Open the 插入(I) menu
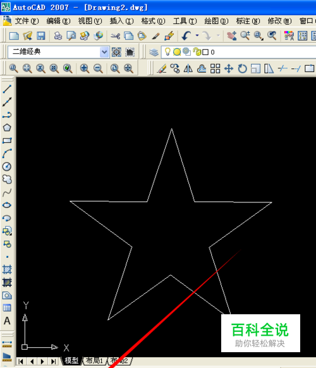The width and height of the screenshot is (316, 368). point(121,21)
